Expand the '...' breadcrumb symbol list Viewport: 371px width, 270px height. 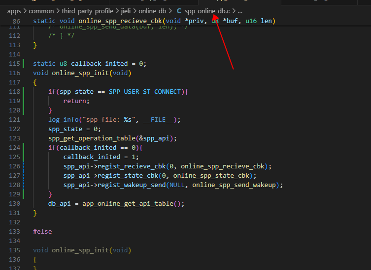240,11
